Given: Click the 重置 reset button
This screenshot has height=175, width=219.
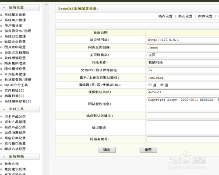Looking at the screenshot, I should (148, 150).
